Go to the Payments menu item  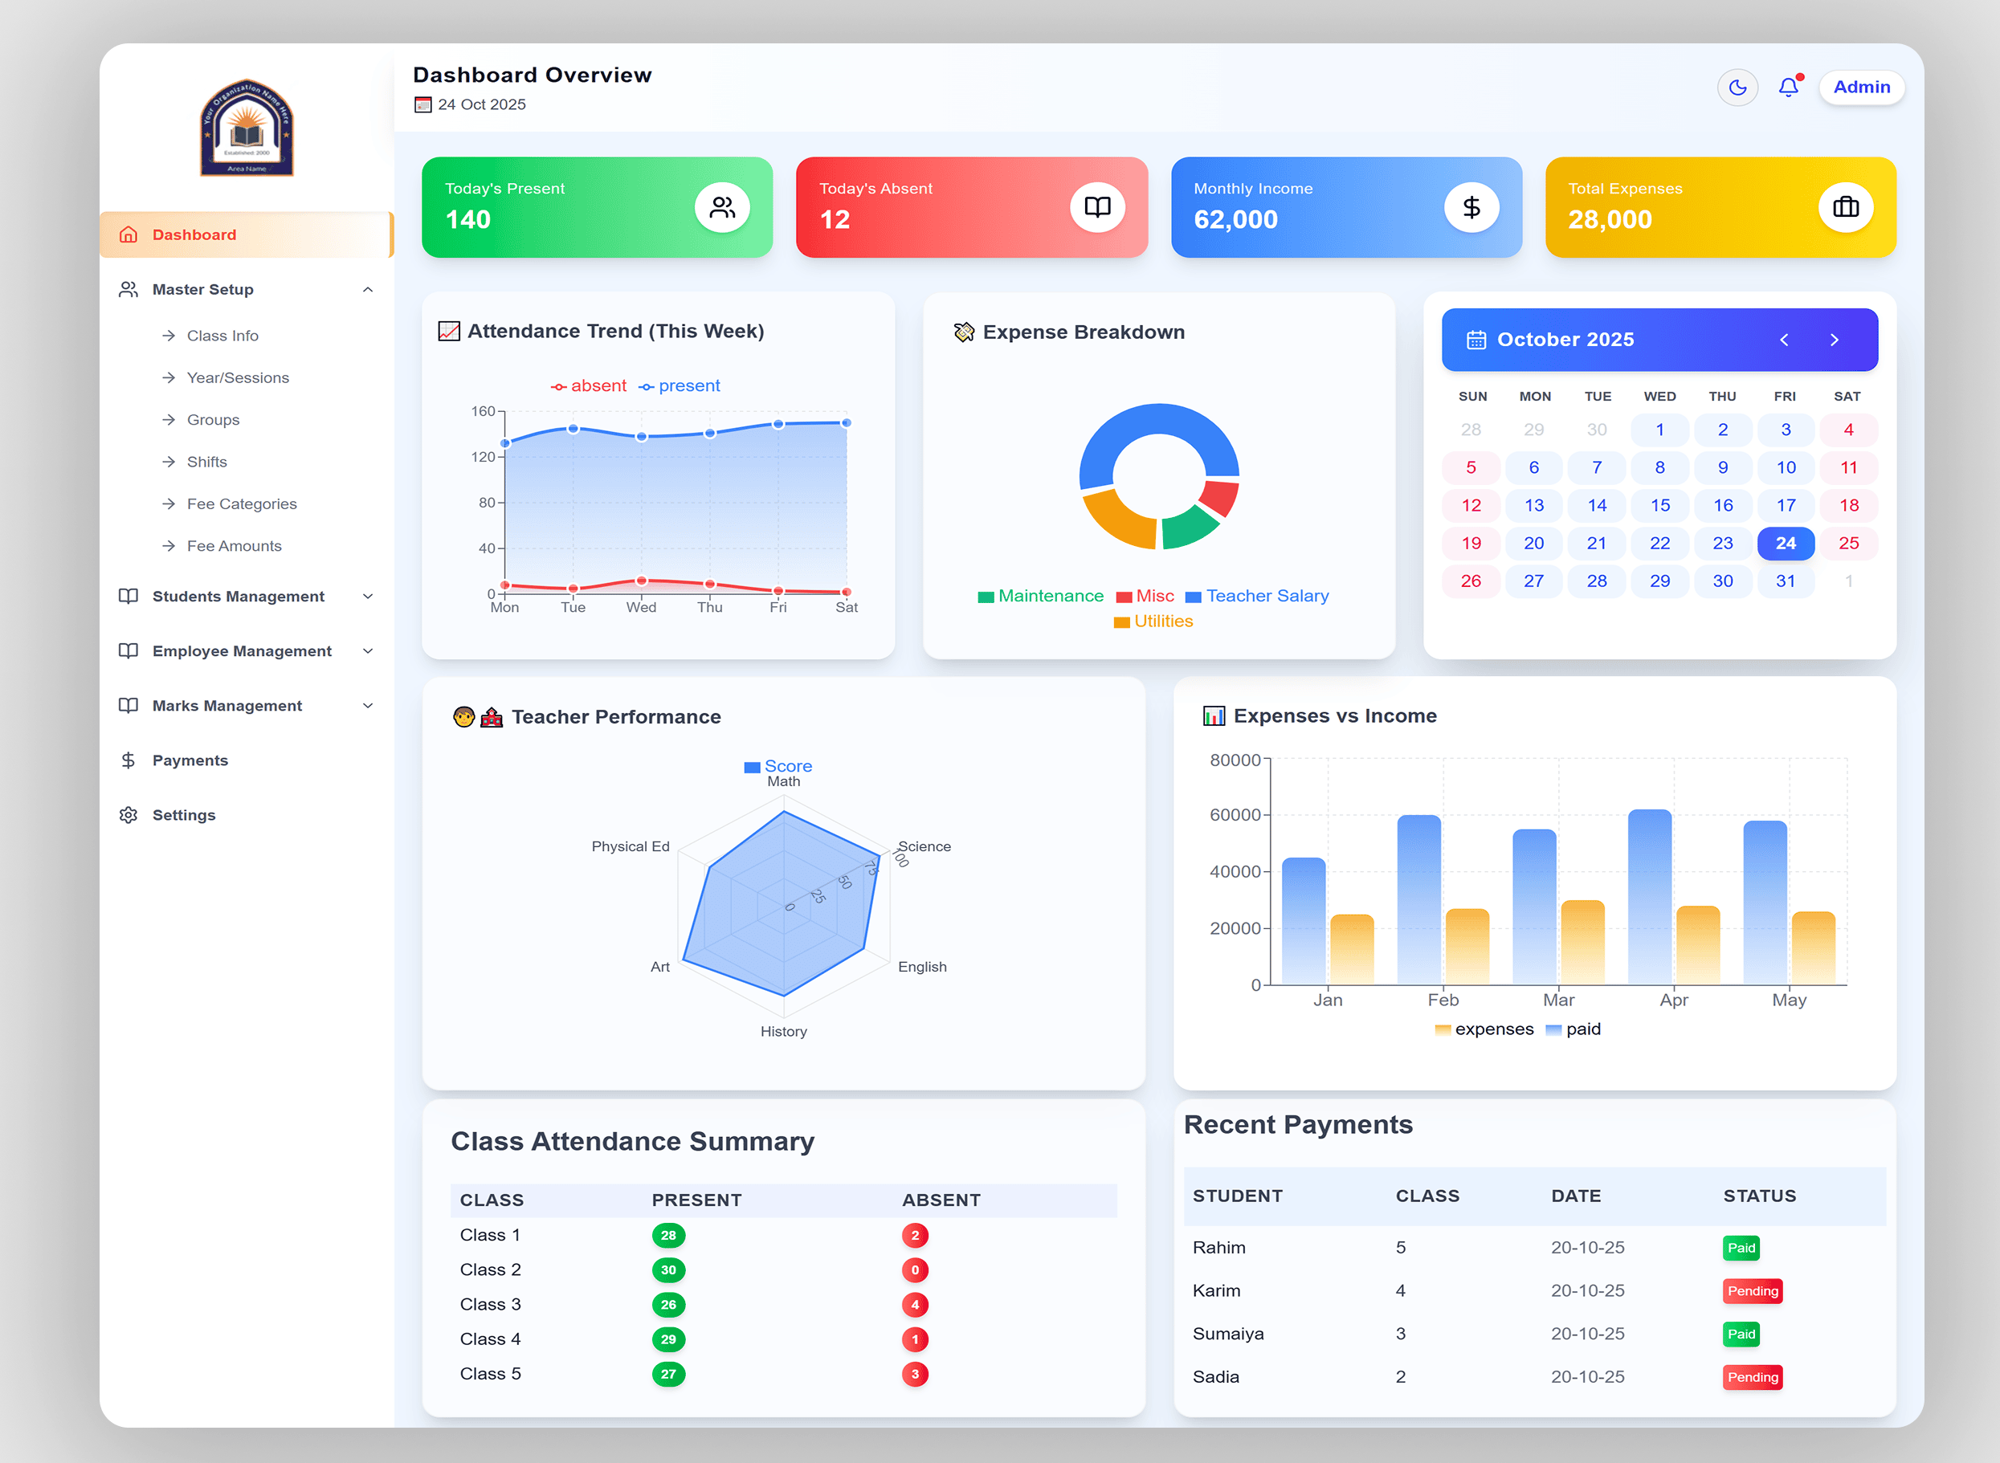click(190, 760)
